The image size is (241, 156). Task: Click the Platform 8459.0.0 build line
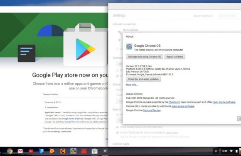pyautogui.click(x=158, y=69)
